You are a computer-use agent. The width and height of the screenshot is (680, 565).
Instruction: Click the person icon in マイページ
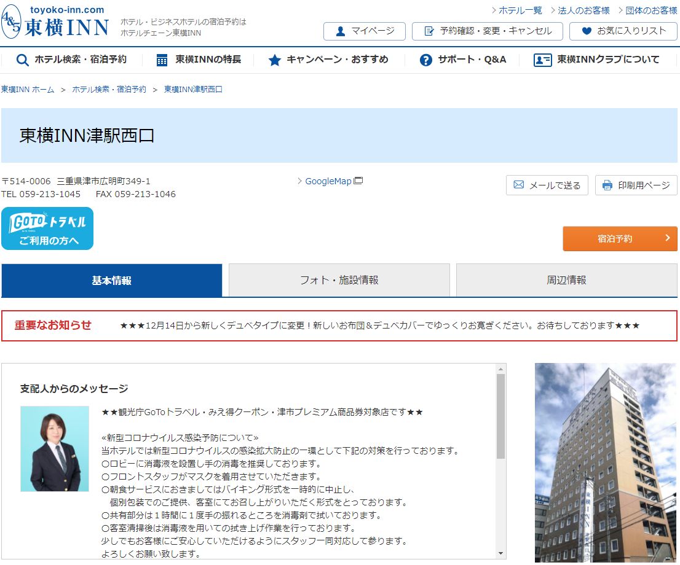(x=341, y=31)
